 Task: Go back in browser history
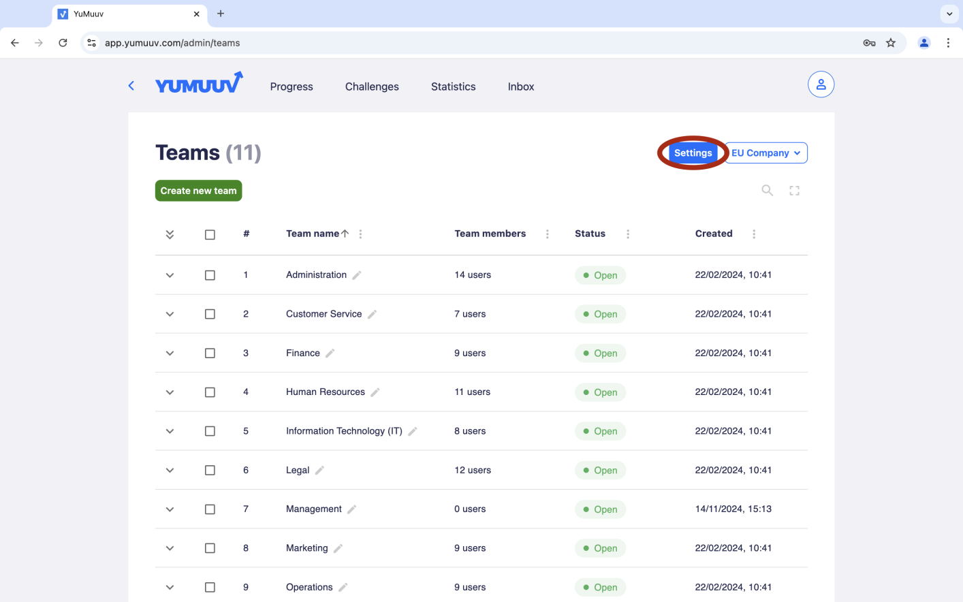(x=15, y=43)
